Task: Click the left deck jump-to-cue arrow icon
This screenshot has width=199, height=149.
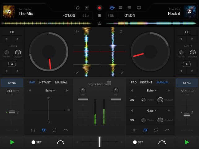Action: pyautogui.click(x=61, y=142)
